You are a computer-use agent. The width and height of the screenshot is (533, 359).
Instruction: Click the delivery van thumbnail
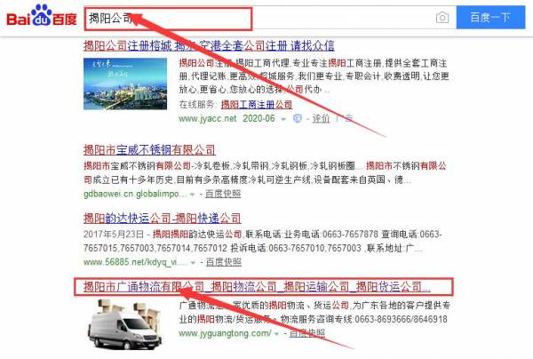pyautogui.click(x=125, y=324)
